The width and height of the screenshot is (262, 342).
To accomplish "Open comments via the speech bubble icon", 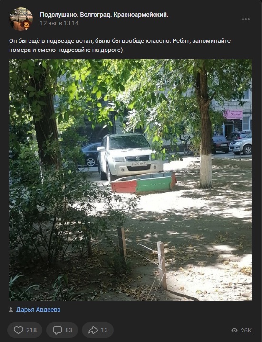I will tap(58, 330).
